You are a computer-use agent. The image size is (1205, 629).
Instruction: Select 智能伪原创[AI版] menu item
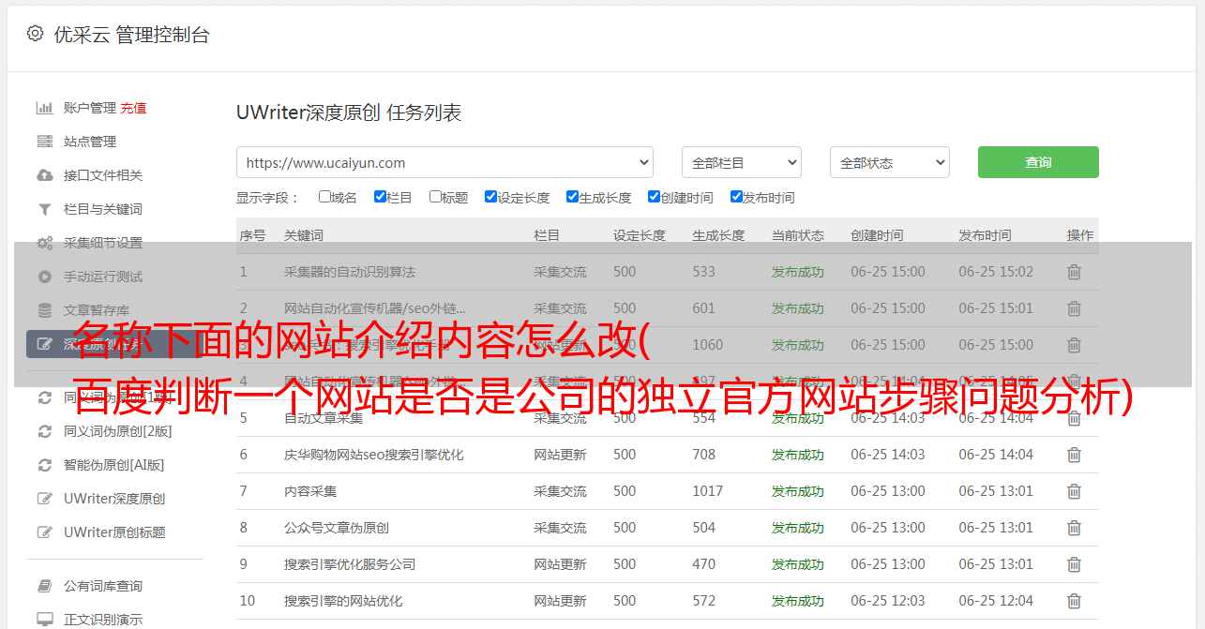113,465
